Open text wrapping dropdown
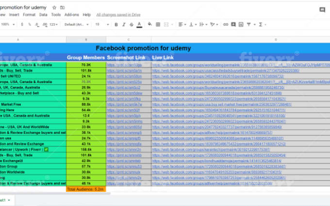330x206 pixels. pos(203,25)
